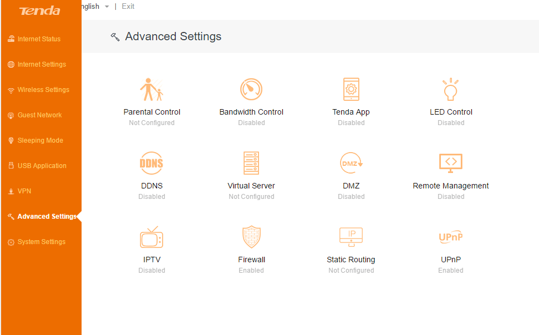Open the DDNS globe icon

(152, 163)
